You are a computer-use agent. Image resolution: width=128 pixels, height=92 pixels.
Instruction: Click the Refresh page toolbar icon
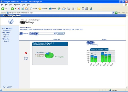tap(22, 9)
